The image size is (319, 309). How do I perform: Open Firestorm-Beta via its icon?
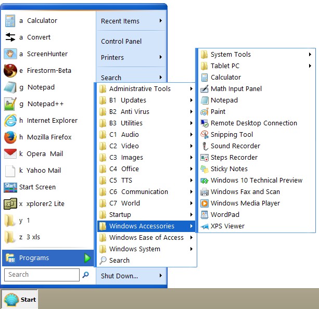[x=10, y=71]
